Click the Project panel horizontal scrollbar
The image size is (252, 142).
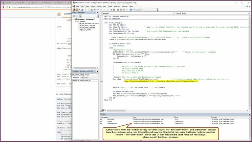[85, 68]
